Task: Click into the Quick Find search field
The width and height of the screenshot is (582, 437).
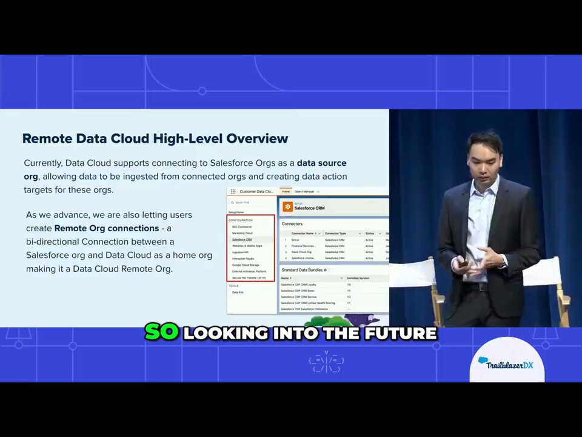Action: click(x=251, y=203)
